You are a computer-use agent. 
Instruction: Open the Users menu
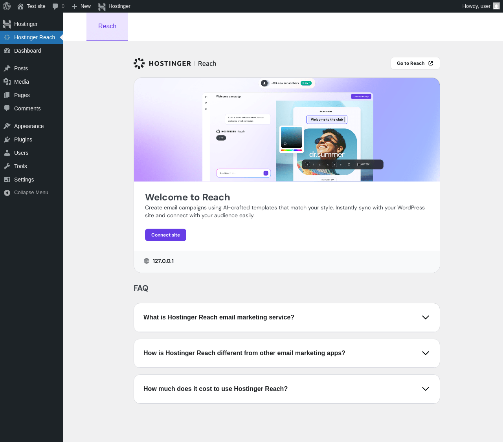tap(31, 153)
